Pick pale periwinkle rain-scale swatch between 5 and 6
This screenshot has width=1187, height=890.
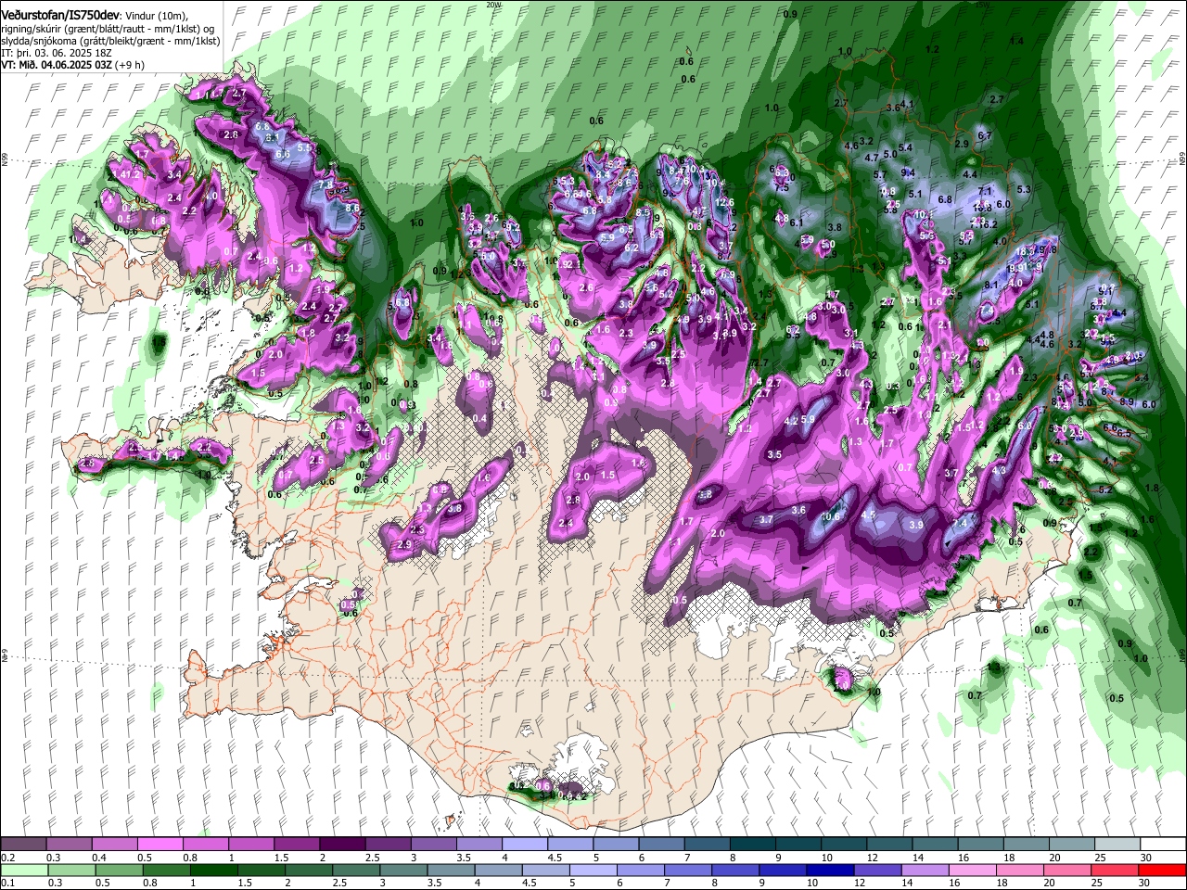point(593,871)
